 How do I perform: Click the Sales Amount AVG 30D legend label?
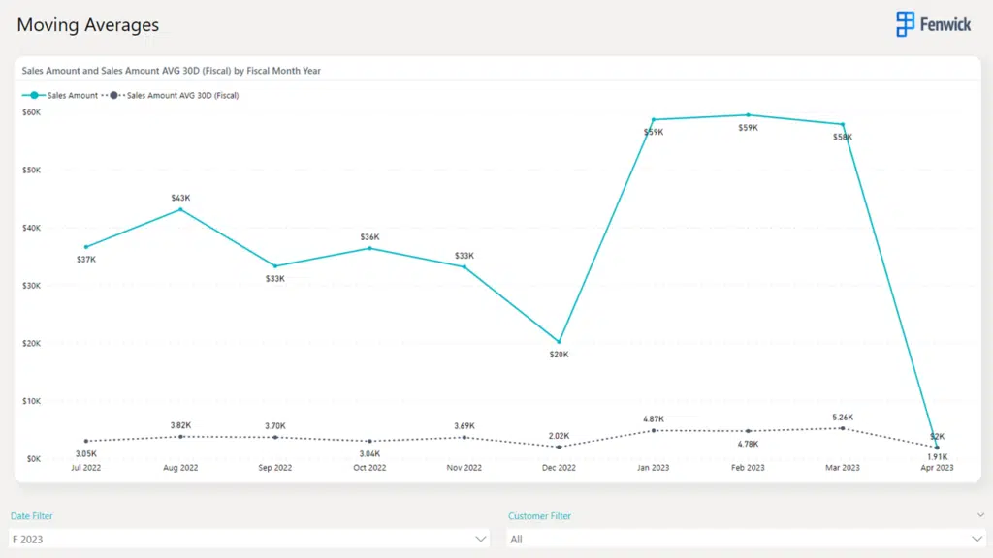coord(183,96)
